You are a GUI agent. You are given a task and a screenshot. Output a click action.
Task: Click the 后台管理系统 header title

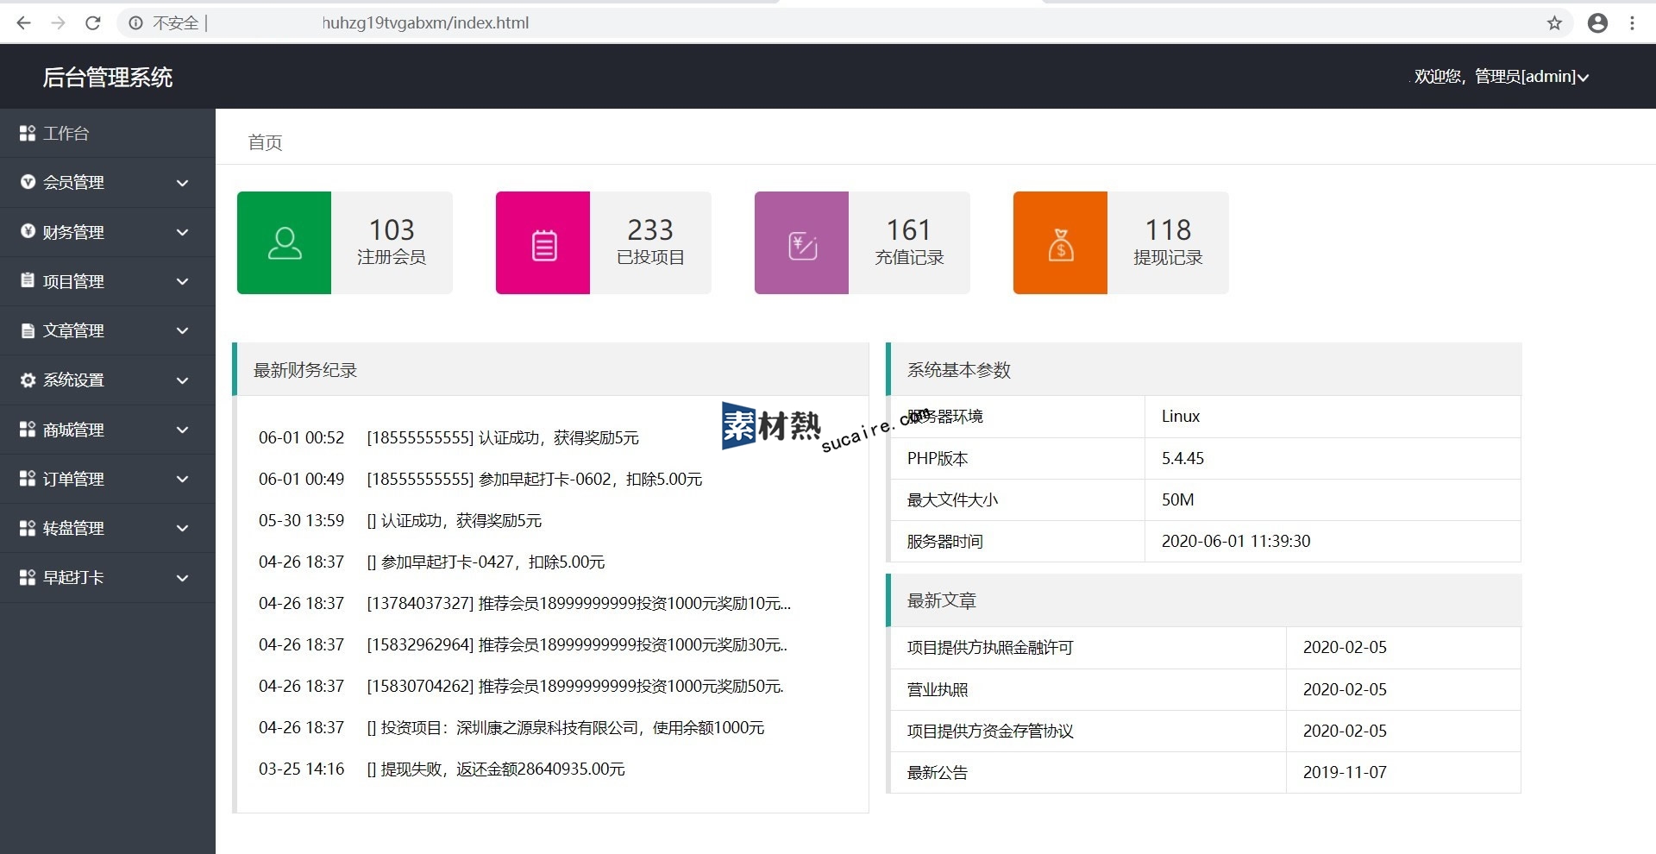coord(108,78)
